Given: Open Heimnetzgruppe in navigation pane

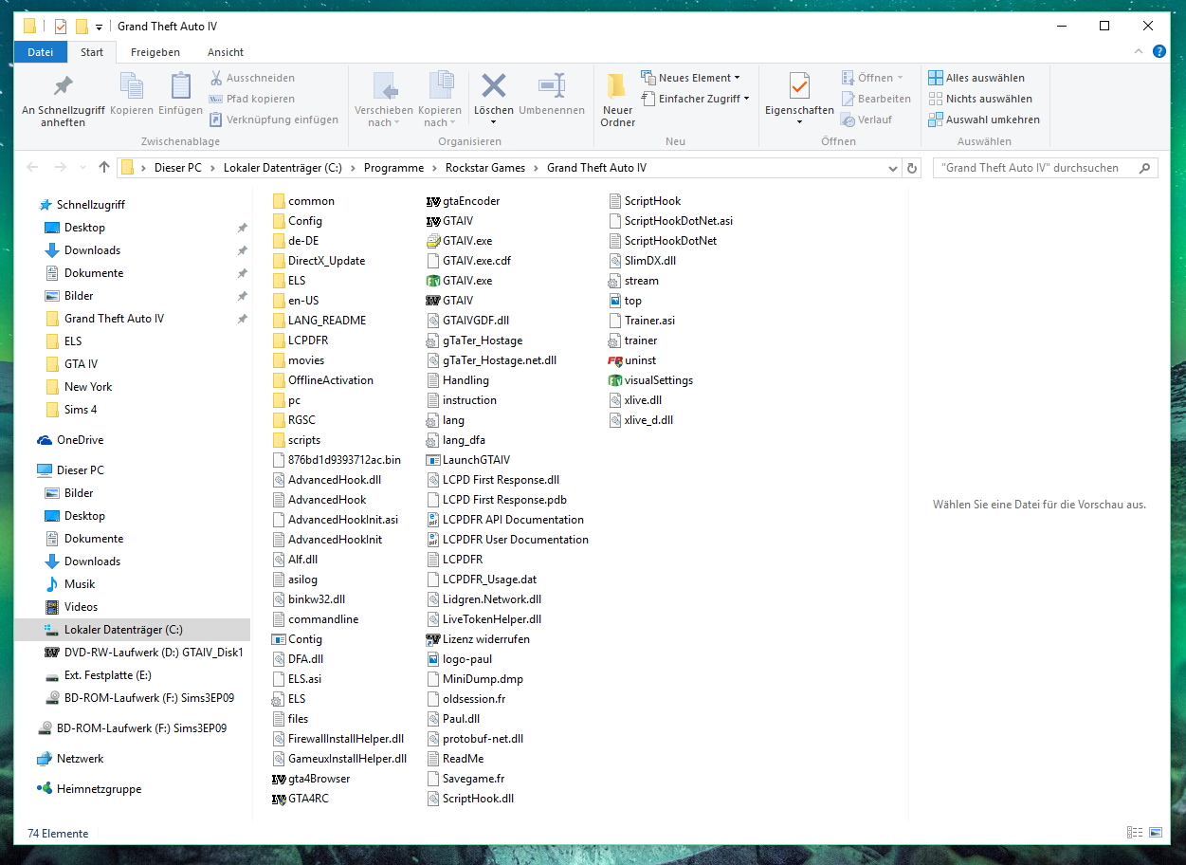Looking at the screenshot, I should coord(88,789).
